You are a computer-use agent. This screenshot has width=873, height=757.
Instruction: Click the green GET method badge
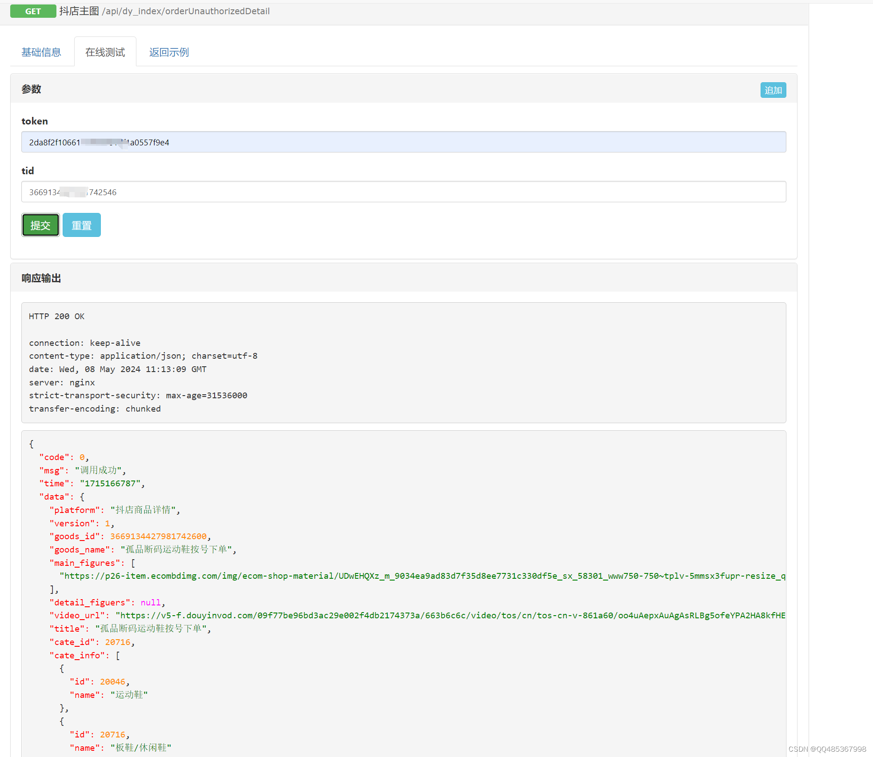point(33,11)
